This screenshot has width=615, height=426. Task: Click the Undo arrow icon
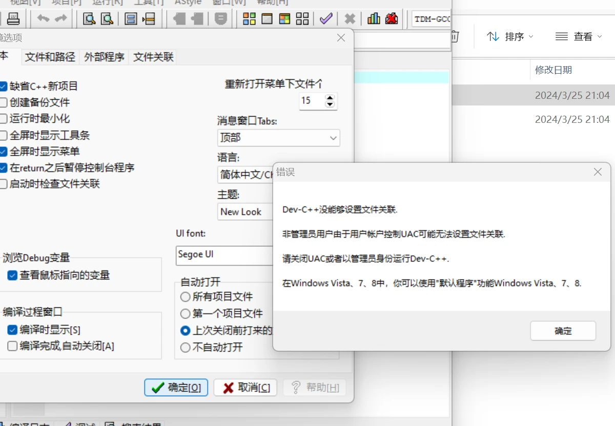44,19
